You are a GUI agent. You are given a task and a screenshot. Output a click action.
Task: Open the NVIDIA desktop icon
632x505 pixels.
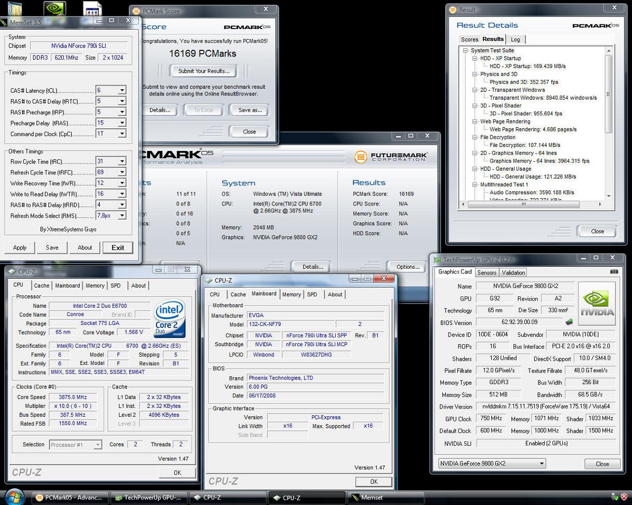[x=55, y=8]
